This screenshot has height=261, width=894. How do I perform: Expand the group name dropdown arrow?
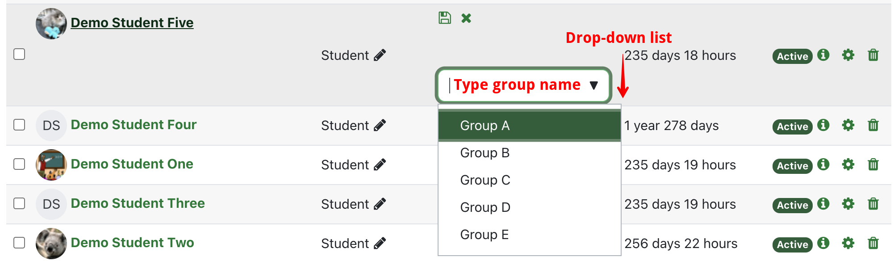pyautogui.click(x=593, y=85)
